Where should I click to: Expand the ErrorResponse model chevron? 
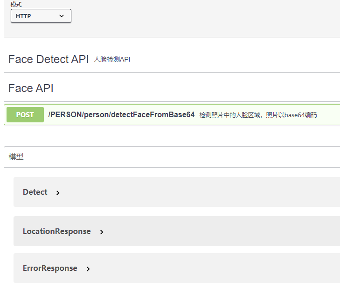(x=88, y=269)
